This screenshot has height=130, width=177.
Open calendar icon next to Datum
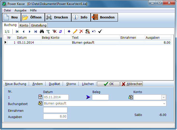point(40,97)
